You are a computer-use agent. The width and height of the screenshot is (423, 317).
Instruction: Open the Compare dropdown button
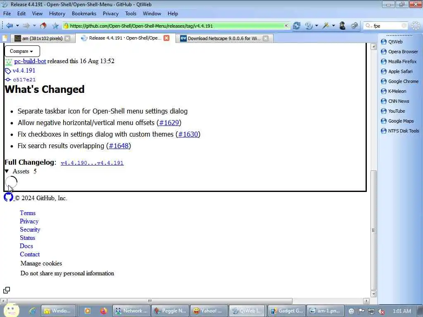[22, 51]
